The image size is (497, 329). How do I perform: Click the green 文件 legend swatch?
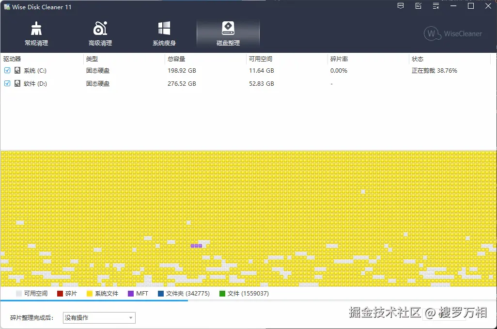pyautogui.click(x=222, y=294)
